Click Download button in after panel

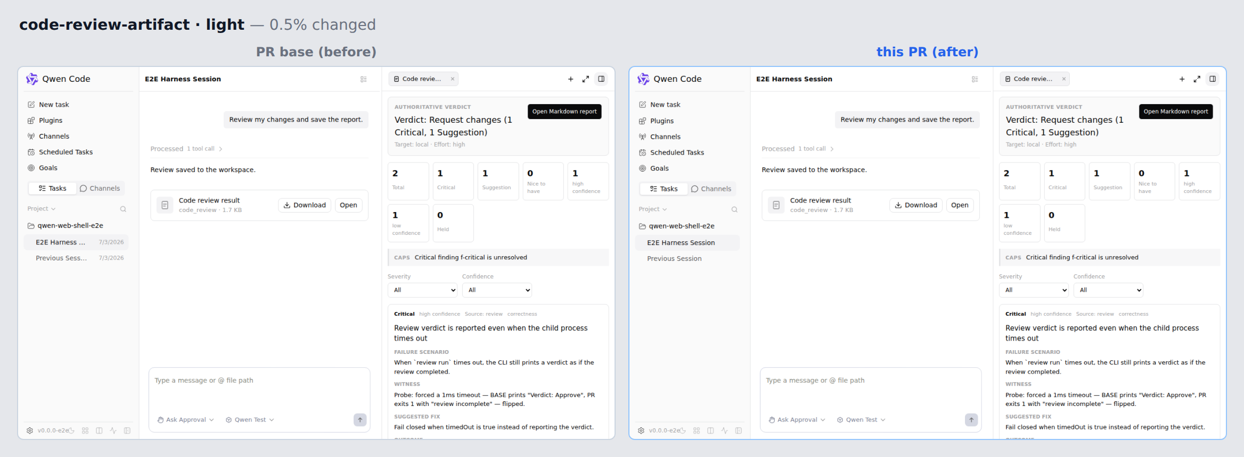click(916, 205)
